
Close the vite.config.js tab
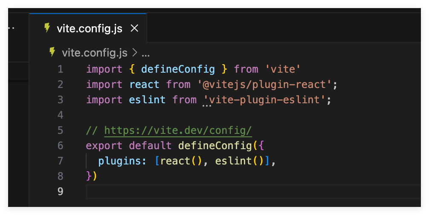pyautogui.click(x=134, y=28)
